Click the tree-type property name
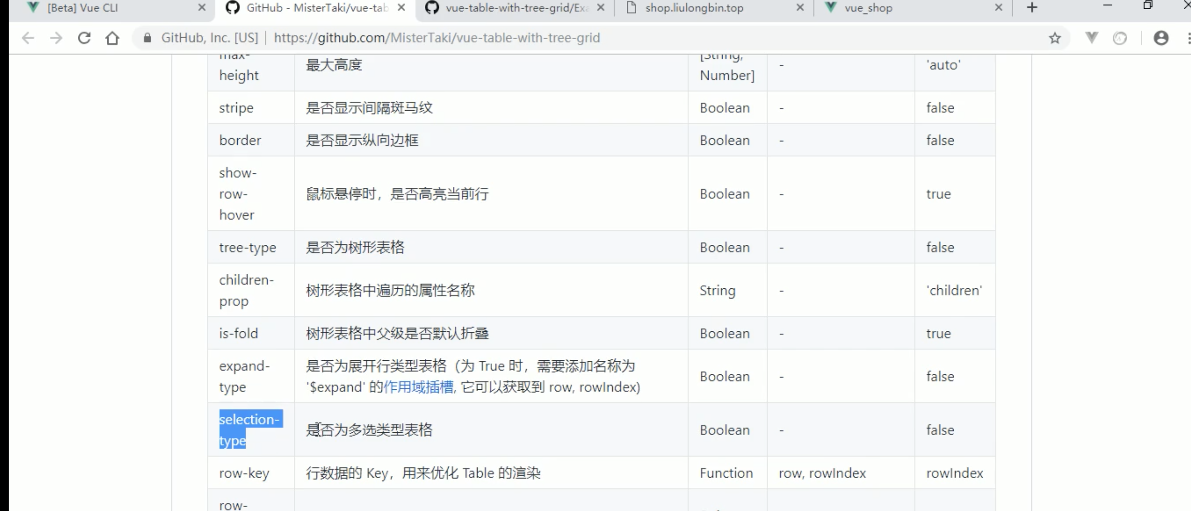The height and width of the screenshot is (511, 1191). (247, 247)
